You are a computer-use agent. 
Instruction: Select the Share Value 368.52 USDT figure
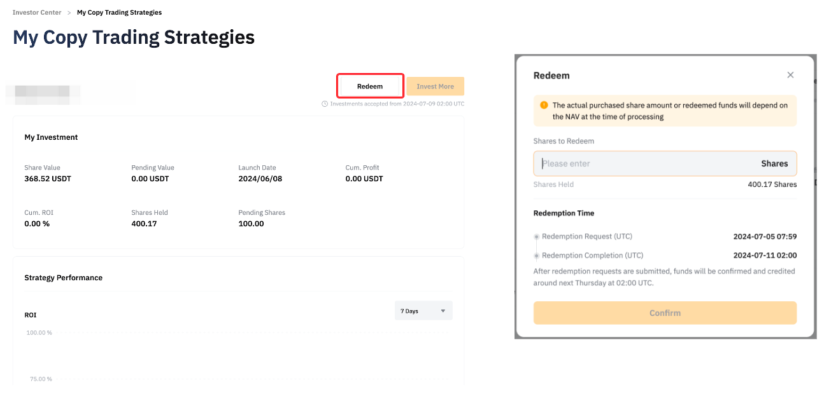click(48, 179)
